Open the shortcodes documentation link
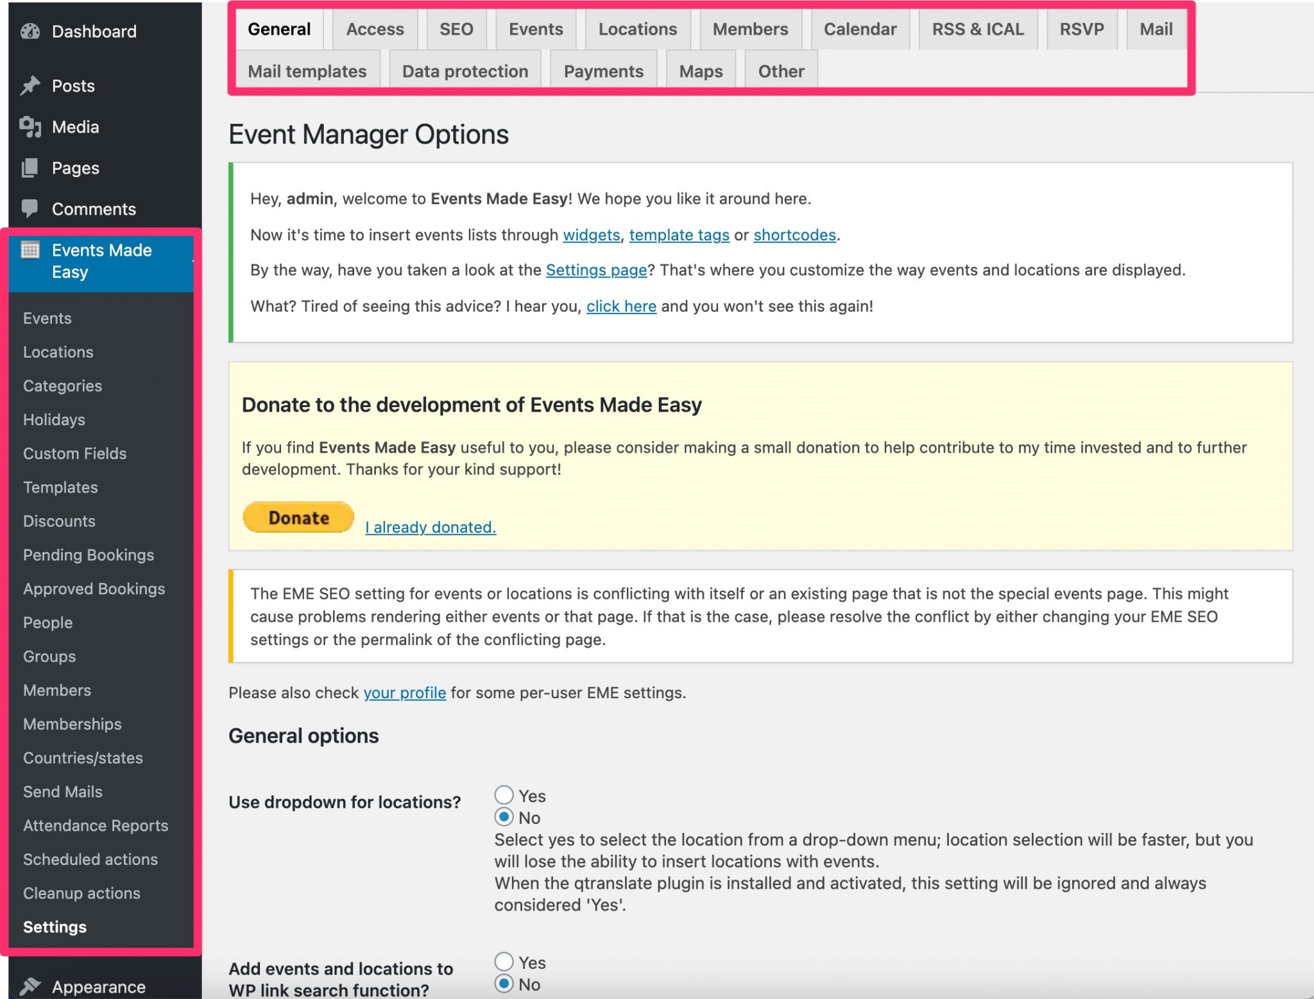 pyautogui.click(x=794, y=235)
